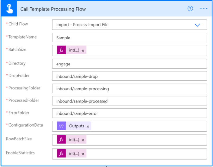This screenshot has width=213, height=167.
Task: Click the TemplateName field containing Sample
Action: pyautogui.click(x=129, y=38)
